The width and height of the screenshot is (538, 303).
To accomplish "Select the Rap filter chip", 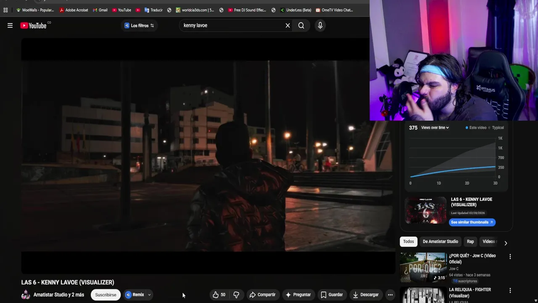I will [470, 242].
